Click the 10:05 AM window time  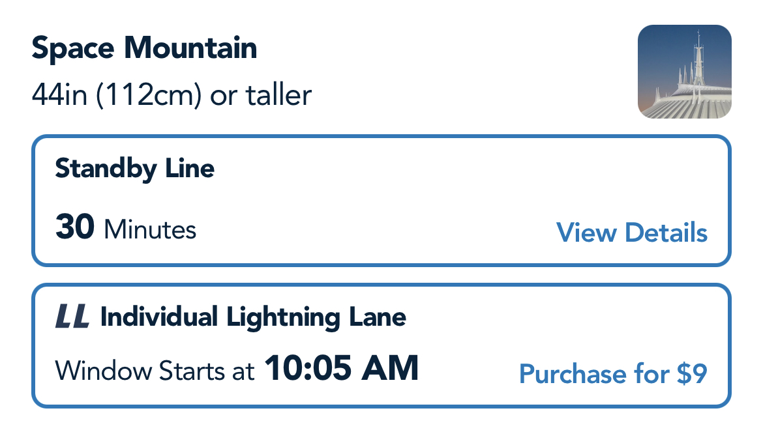[340, 369]
